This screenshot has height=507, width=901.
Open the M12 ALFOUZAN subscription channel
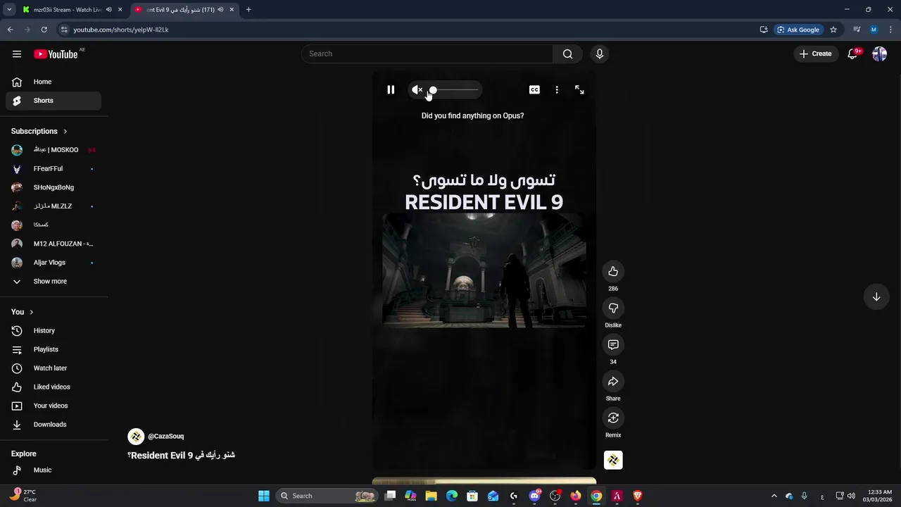53,244
